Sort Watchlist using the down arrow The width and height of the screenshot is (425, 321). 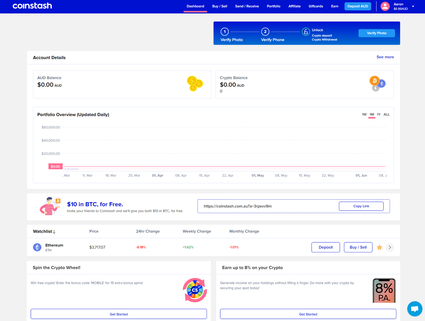point(54,232)
